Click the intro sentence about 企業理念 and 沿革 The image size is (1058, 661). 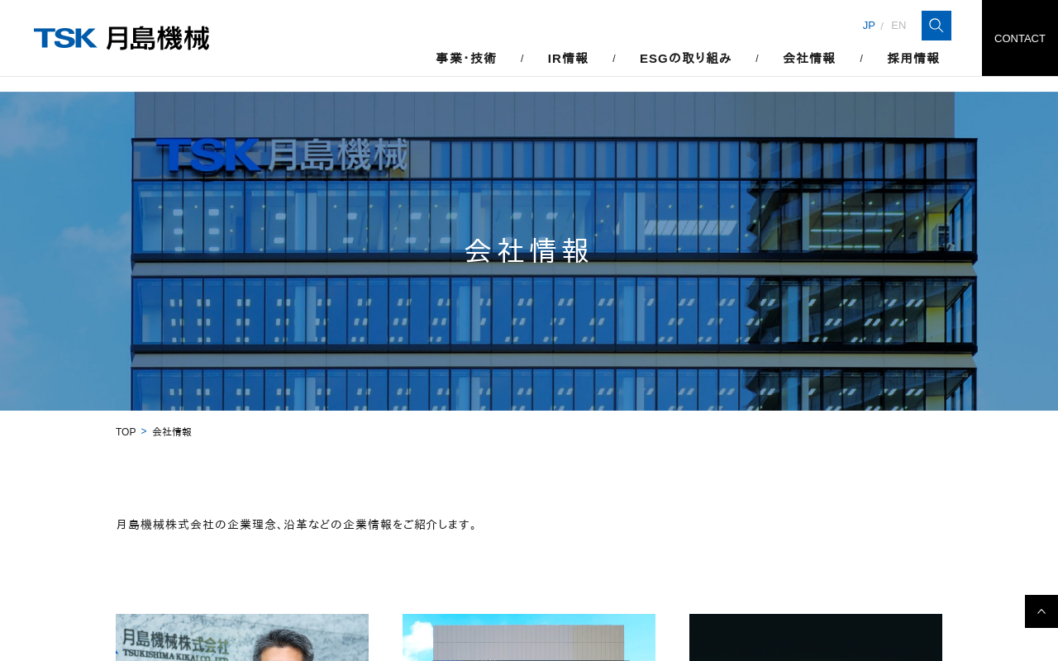click(x=298, y=525)
